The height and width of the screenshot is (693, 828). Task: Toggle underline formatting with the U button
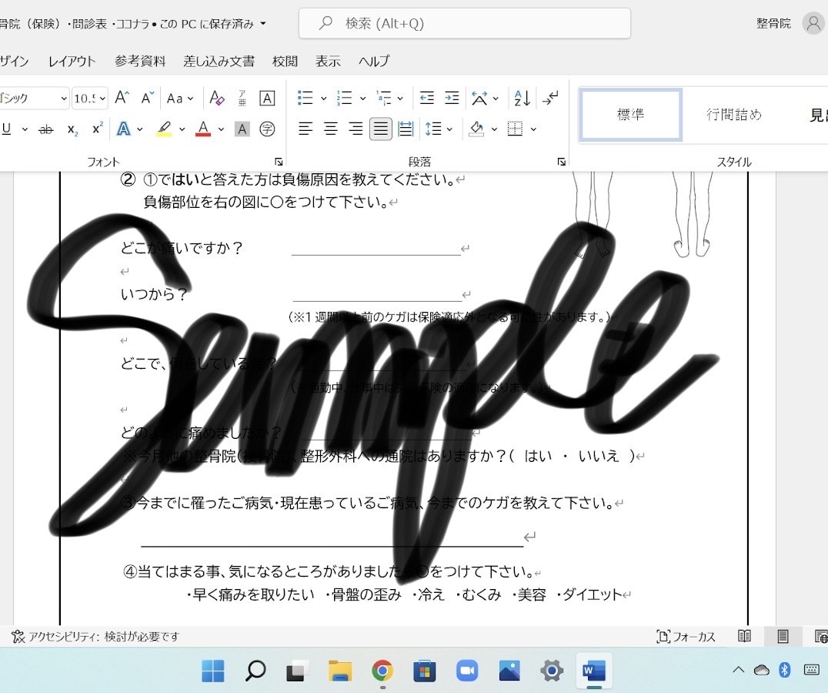[x=6, y=129]
